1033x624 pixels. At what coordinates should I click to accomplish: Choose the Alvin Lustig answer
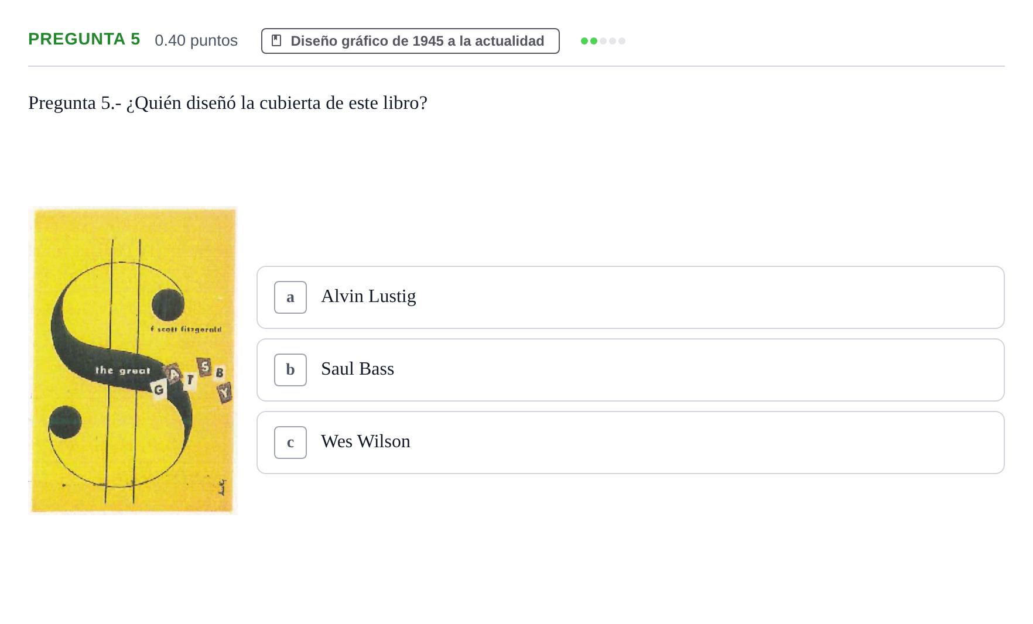(x=631, y=297)
